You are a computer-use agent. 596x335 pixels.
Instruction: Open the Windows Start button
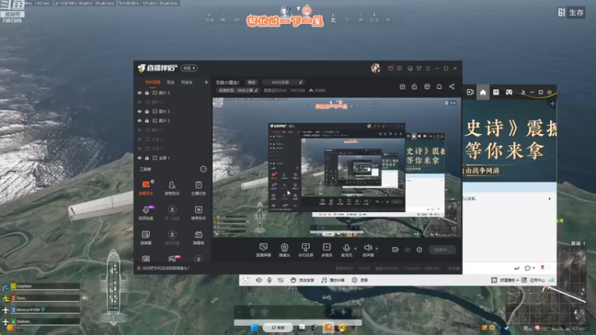(254, 328)
